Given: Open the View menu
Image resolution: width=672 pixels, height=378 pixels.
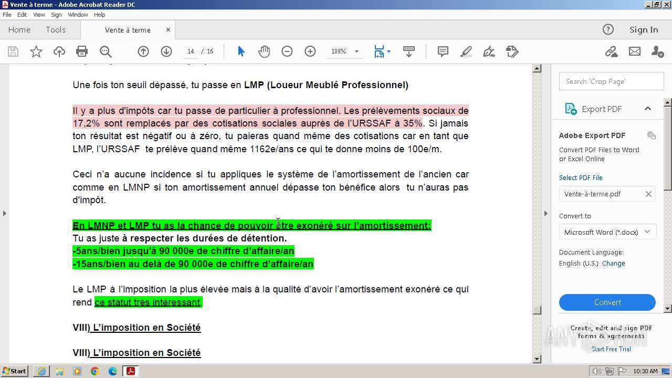Looking at the screenshot, I should [x=39, y=15].
